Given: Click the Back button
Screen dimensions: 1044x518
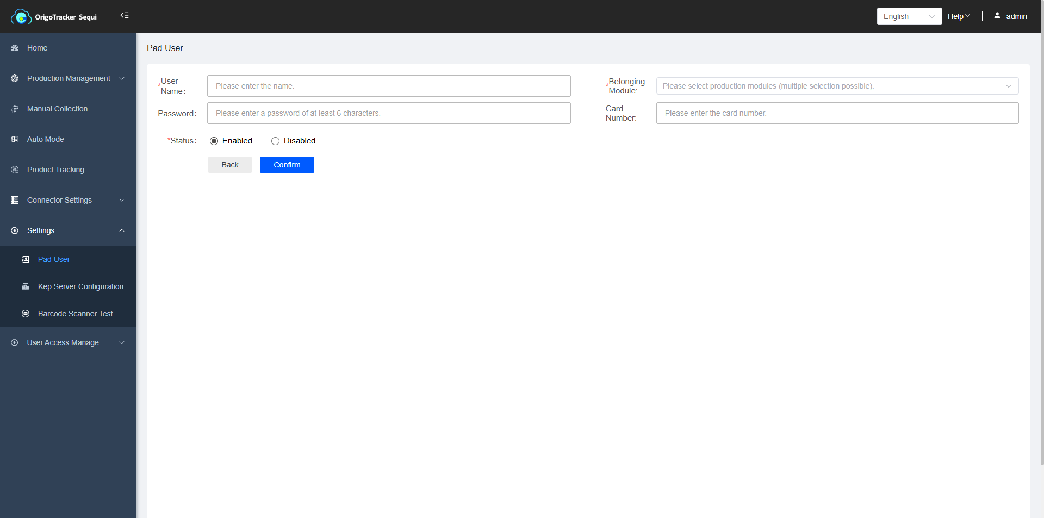Looking at the screenshot, I should coord(229,165).
